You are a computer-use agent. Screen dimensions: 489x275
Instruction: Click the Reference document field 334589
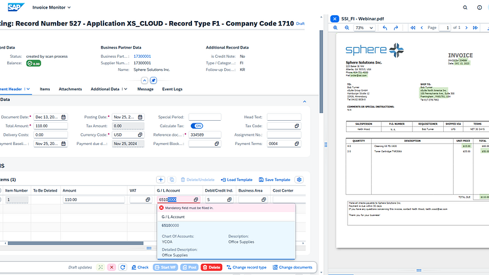coord(205,135)
